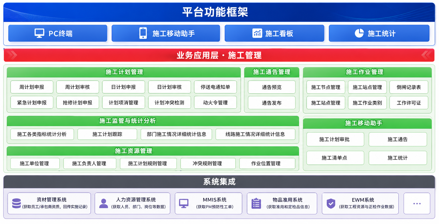Viewport: 439px width, 224px height.
Task: Select 施工作业类别
Action: (367, 103)
